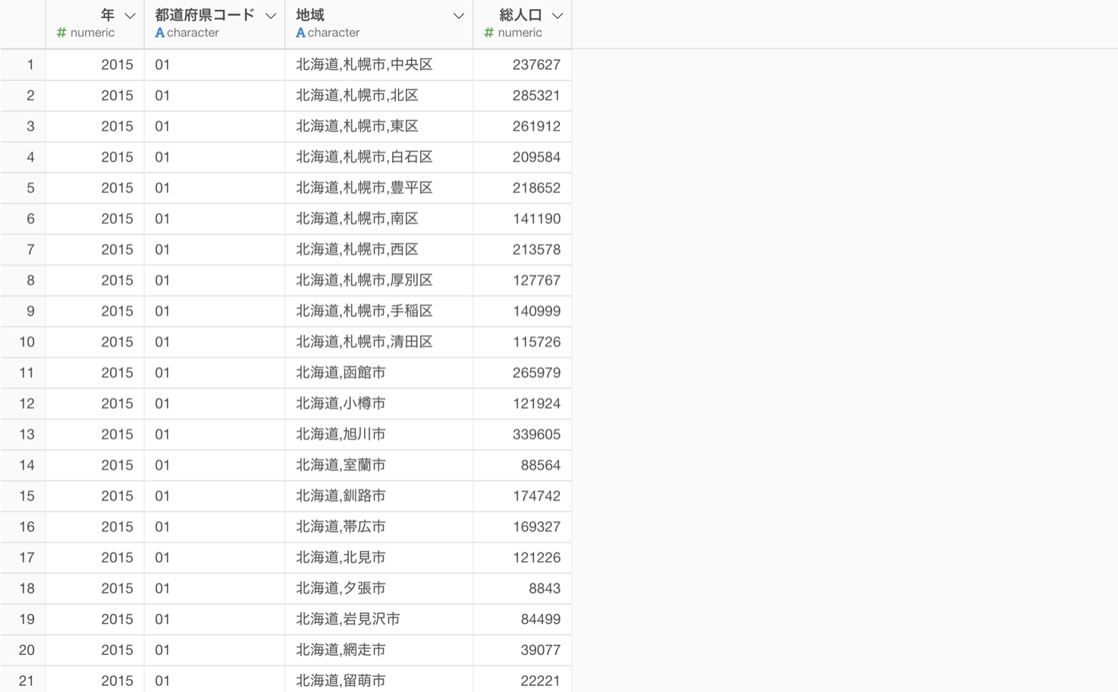Viewport: 1118px width, 692px height.
Task: Click cell 北海道,札幌市,白石区
Action: (379, 157)
